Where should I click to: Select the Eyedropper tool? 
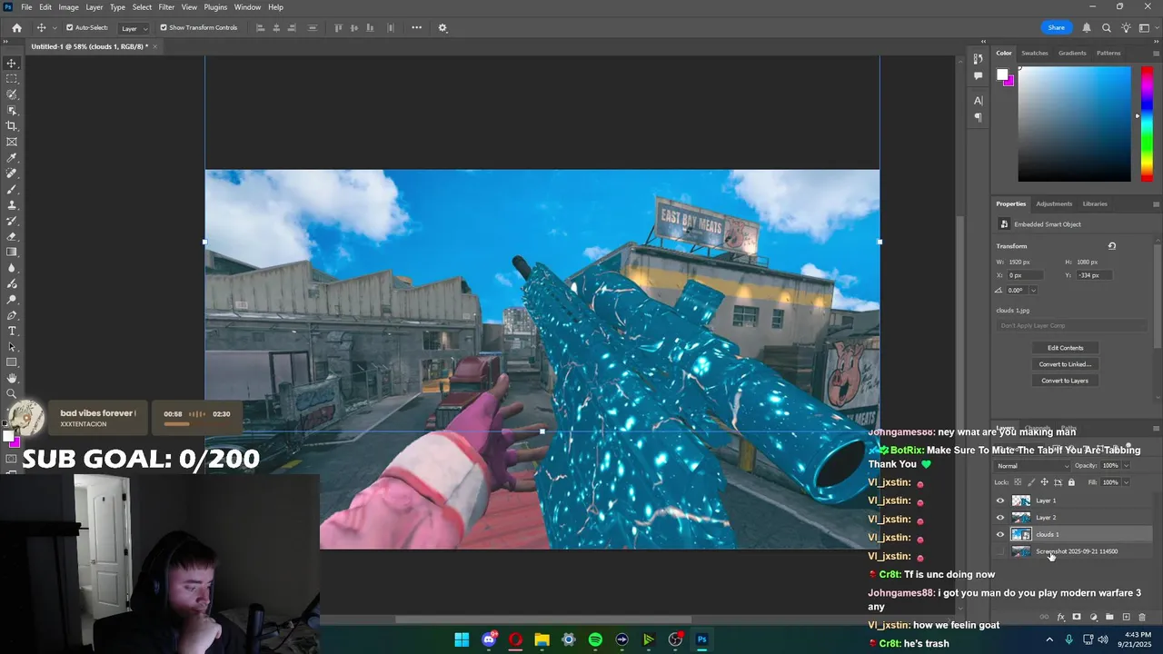pyautogui.click(x=12, y=158)
